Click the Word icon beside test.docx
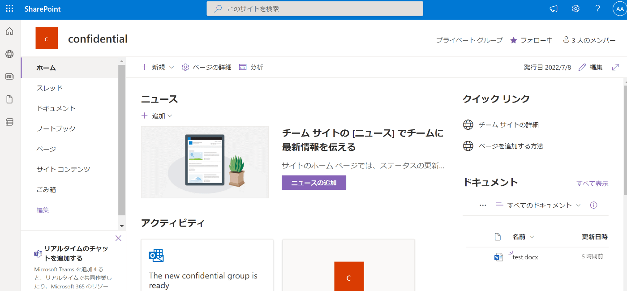This screenshot has width=627, height=291. click(498, 257)
